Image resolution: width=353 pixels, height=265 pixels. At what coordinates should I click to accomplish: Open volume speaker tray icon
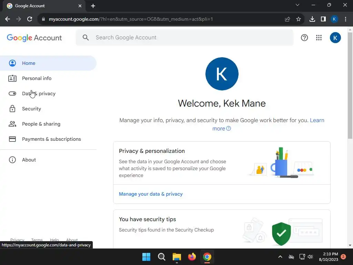click(310, 257)
